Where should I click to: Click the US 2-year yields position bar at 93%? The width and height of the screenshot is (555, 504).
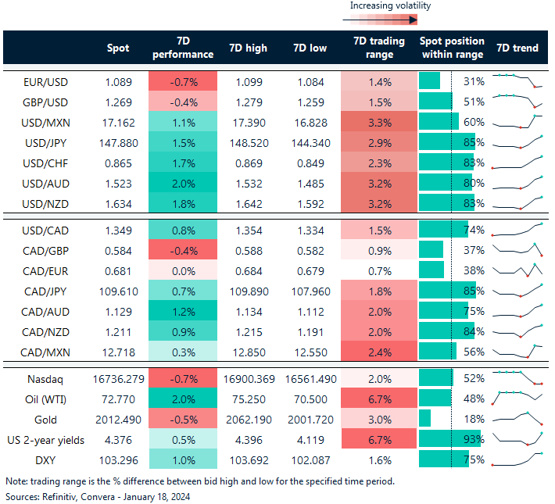coord(449,438)
